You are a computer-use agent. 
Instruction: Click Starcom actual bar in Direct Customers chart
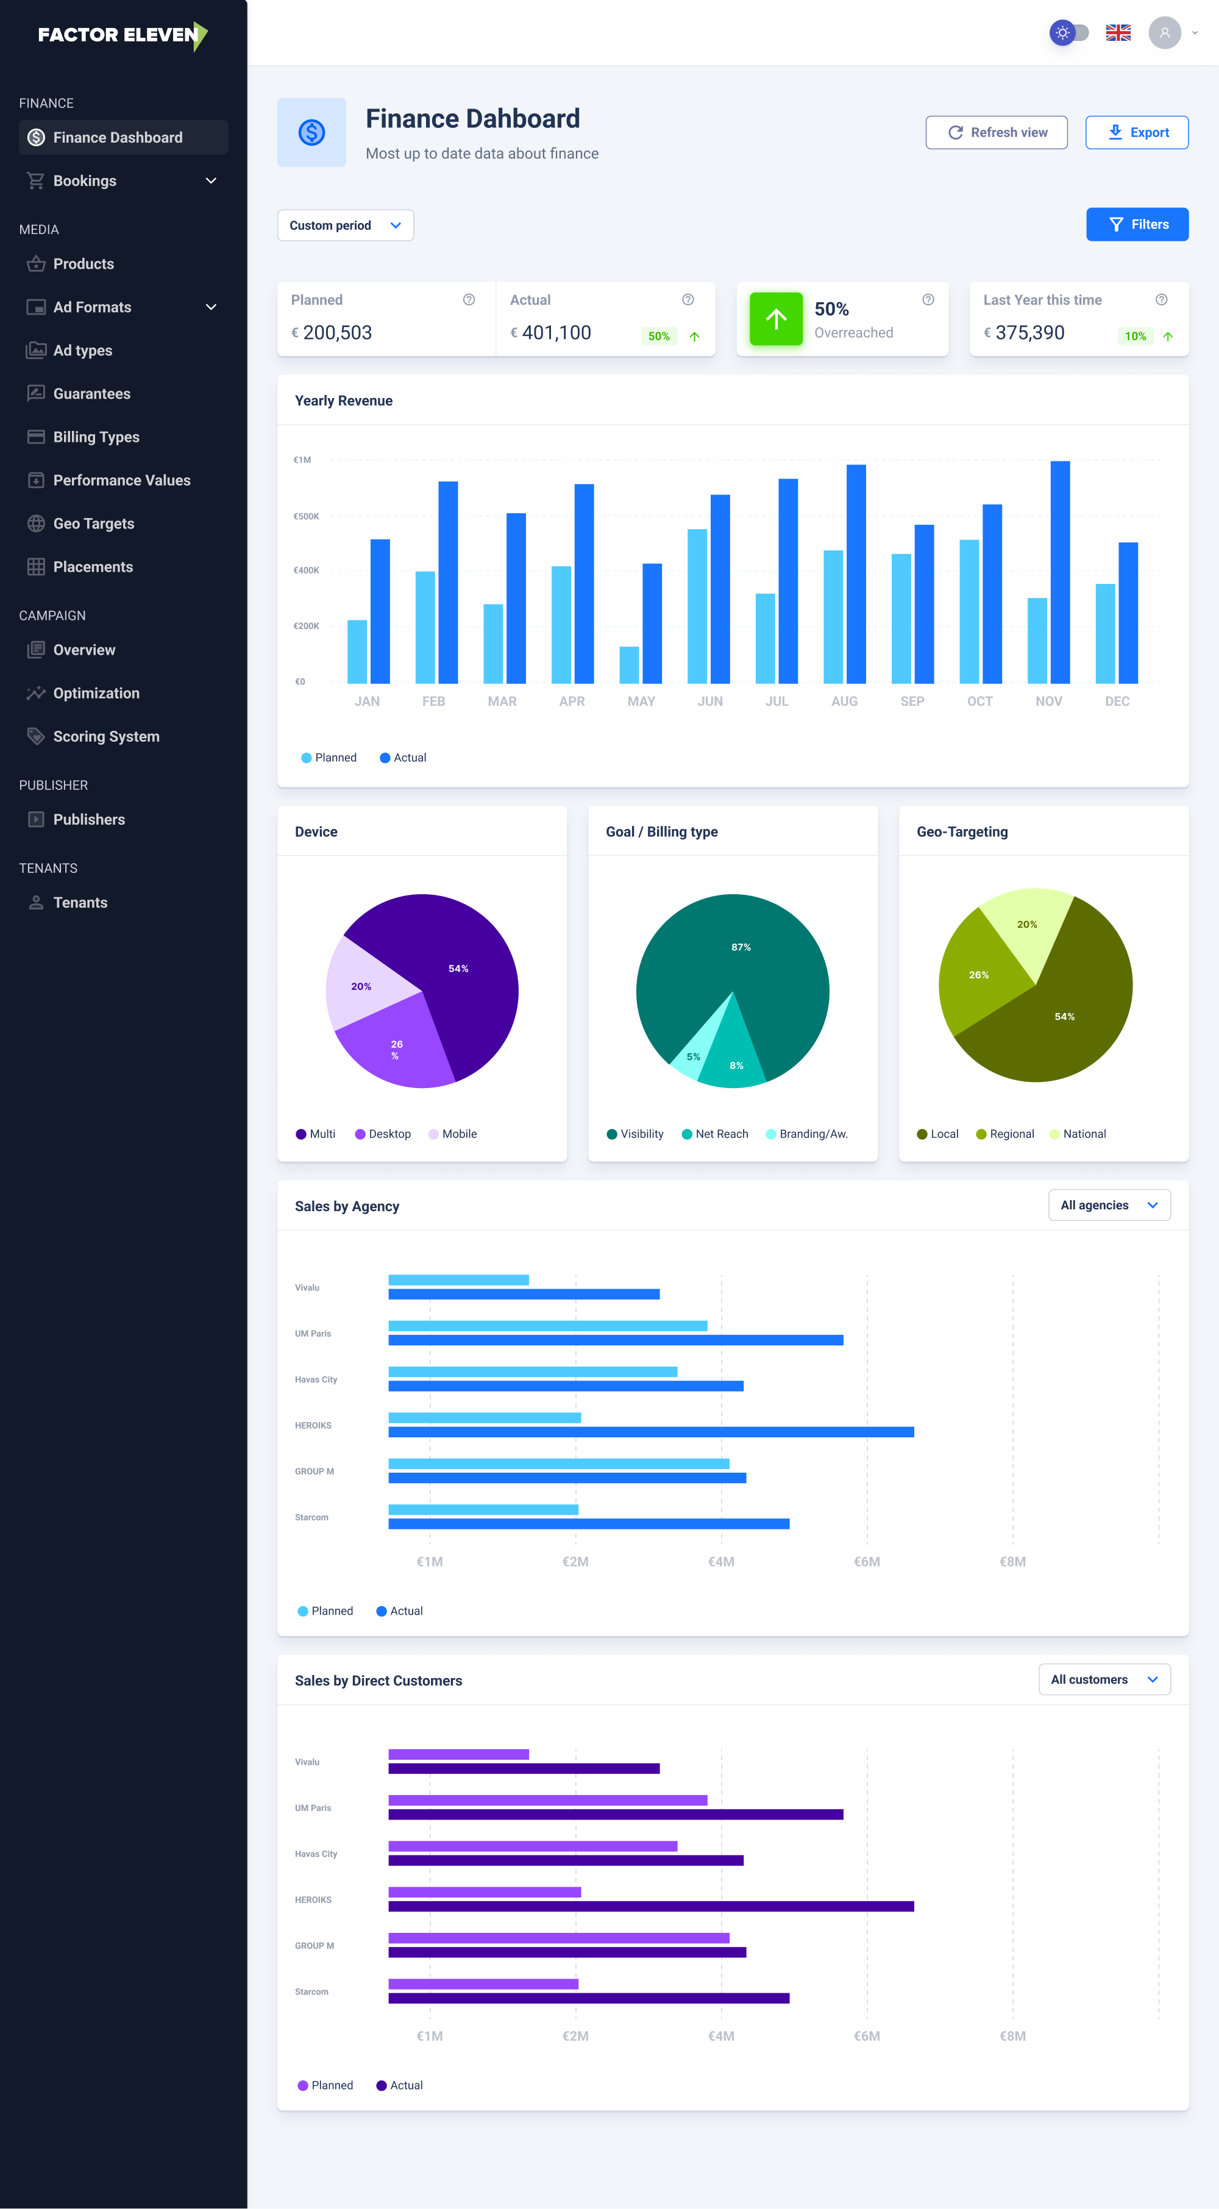point(588,1999)
